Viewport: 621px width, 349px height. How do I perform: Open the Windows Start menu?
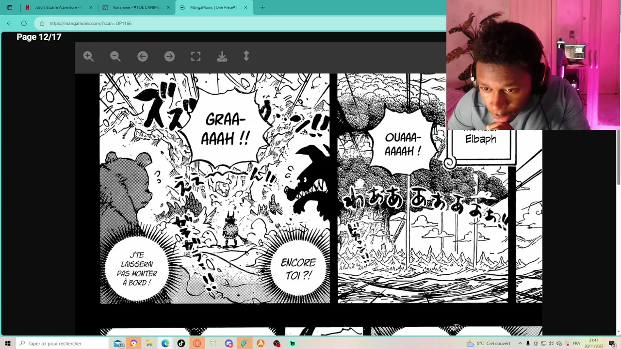click(8, 343)
